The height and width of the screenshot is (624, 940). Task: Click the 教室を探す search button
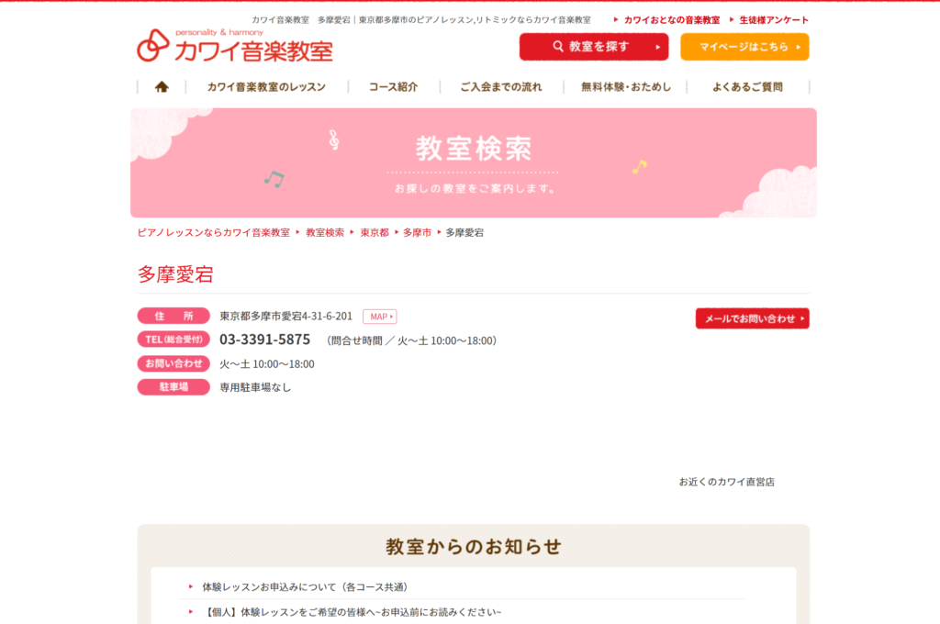click(x=594, y=47)
